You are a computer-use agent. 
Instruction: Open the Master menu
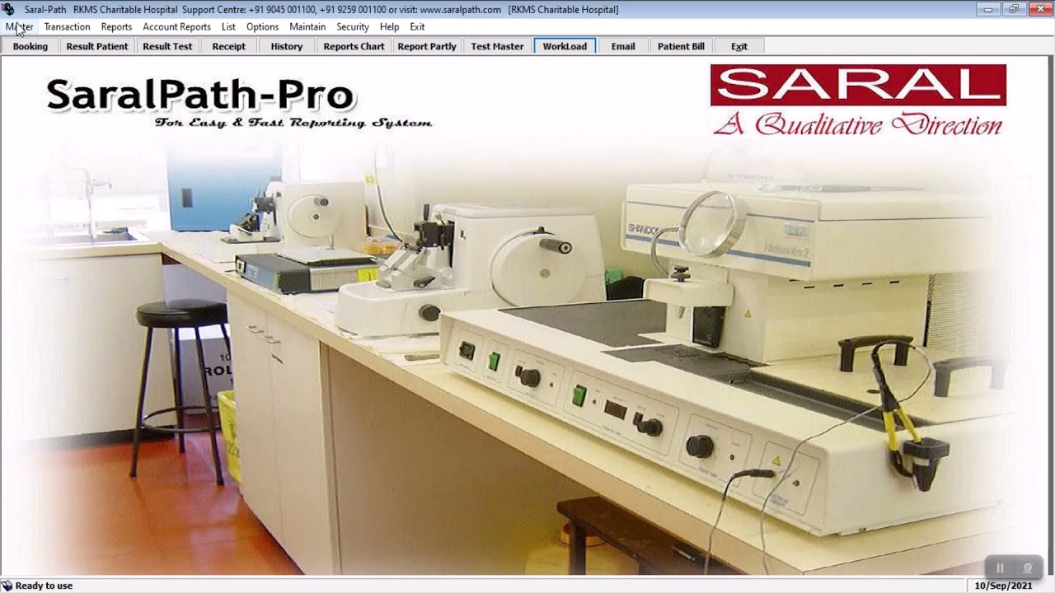coord(19,26)
